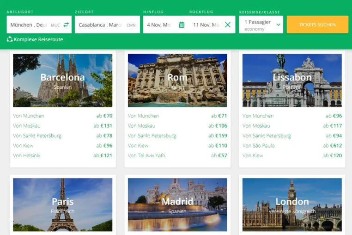The width and height of the screenshot is (352, 235).
Task: Open the Paris destination image
Action: pyautogui.click(x=63, y=204)
